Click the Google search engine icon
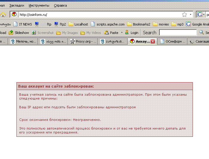Image resolution: width=209 pixels, height=159 pixels. click(199, 14)
